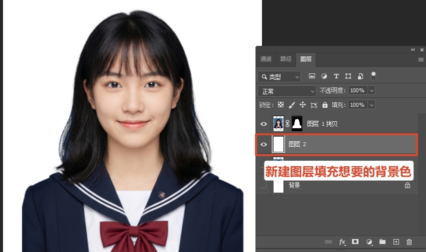
Task: Toggle layer filtering switch
Action: coord(373,76)
